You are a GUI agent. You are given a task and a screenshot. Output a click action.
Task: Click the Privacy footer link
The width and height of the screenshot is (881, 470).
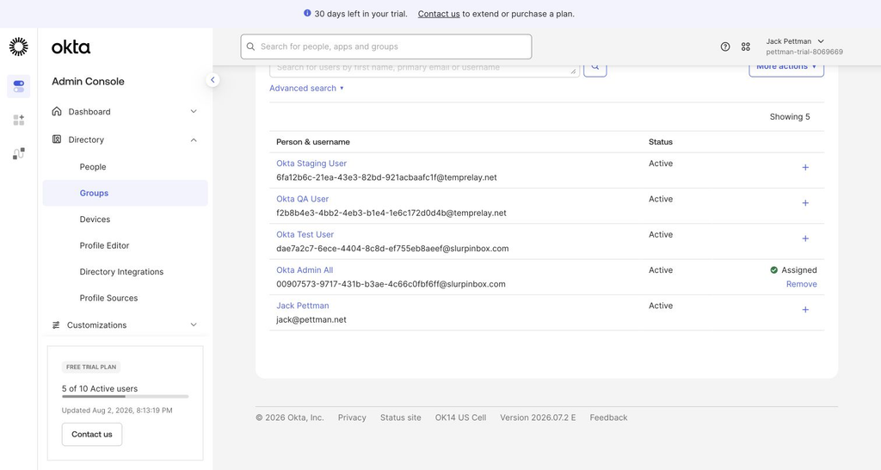(352, 417)
